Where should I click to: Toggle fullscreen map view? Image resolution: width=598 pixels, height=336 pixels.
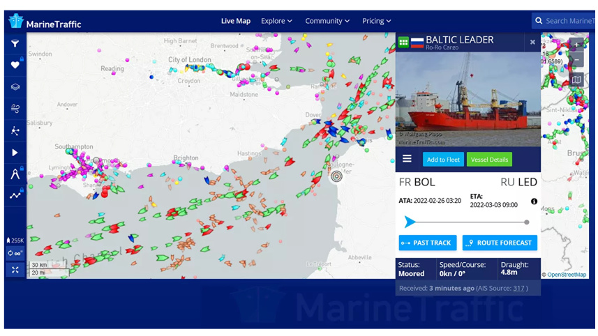pos(15,270)
